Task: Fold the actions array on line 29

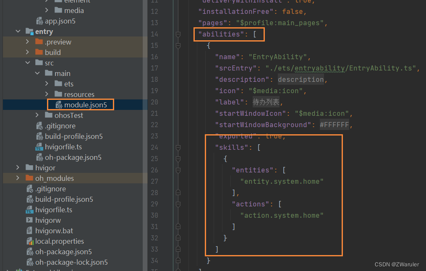Action: click(x=178, y=204)
